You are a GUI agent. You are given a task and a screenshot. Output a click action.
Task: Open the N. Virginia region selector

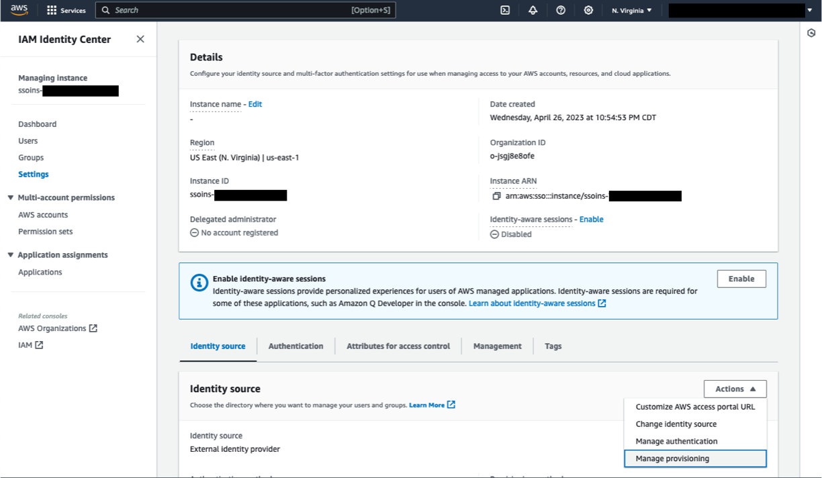pos(631,10)
